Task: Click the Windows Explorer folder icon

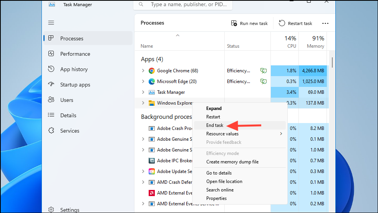Action: tap(152, 103)
